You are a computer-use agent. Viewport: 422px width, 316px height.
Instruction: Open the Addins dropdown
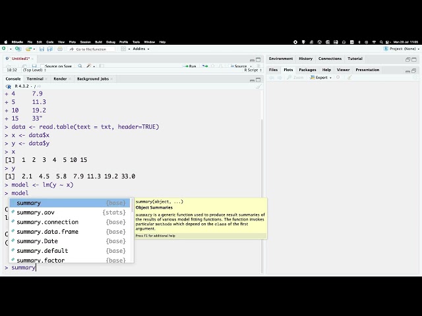click(x=141, y=49)
